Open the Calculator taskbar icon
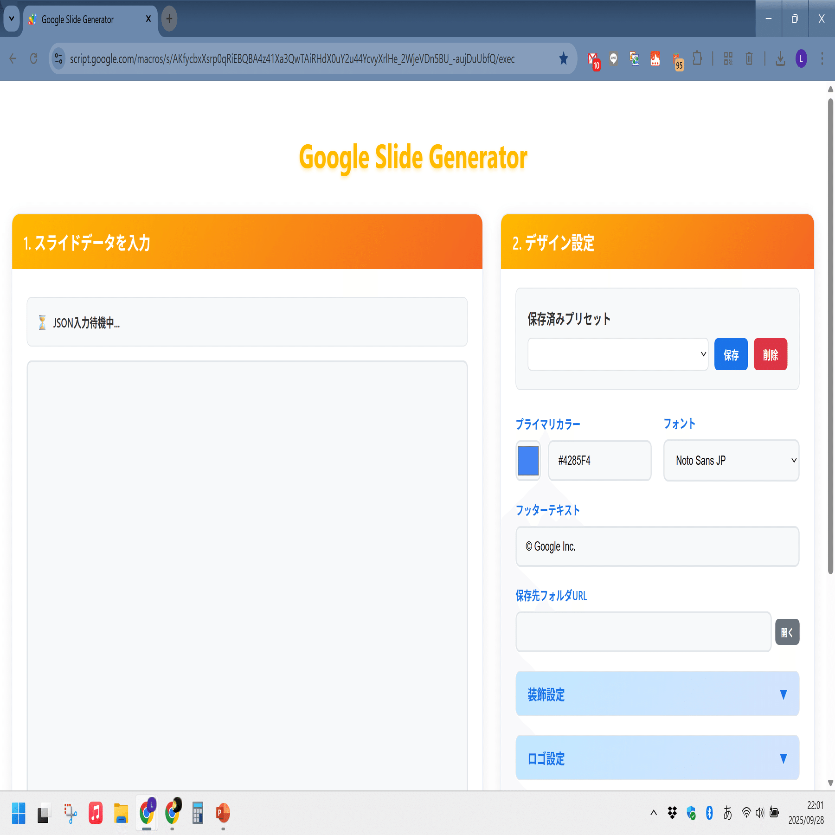This screenshot has height=835, width=835. click(x=198, y=813)
